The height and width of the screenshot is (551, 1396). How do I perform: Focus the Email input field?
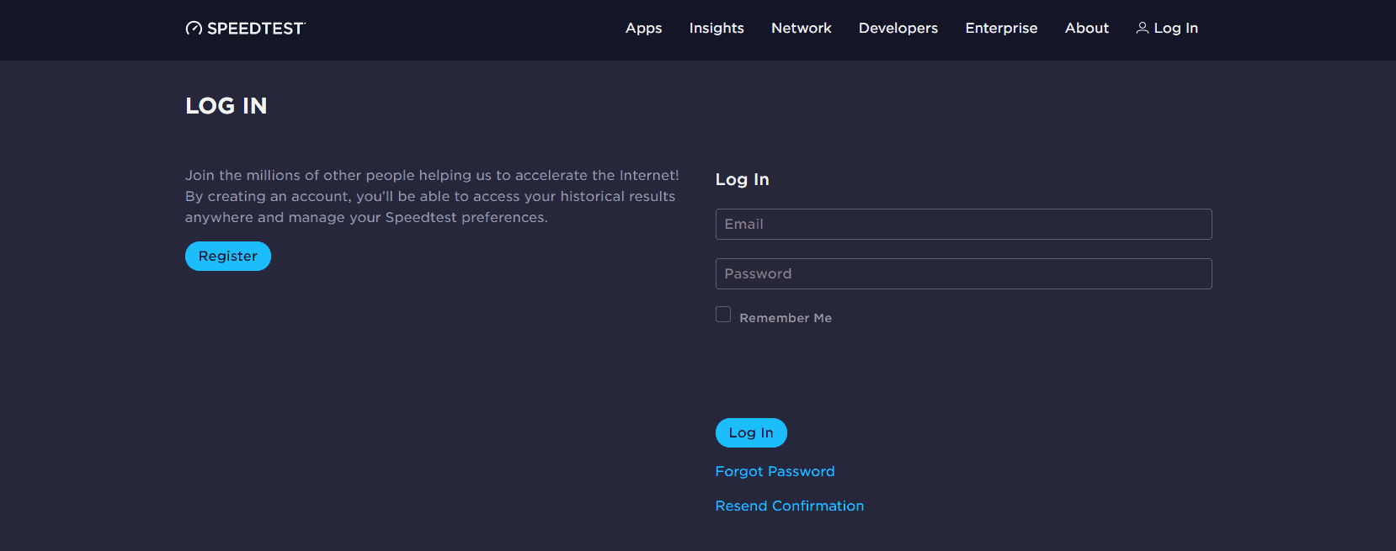[x=963, y=225]
